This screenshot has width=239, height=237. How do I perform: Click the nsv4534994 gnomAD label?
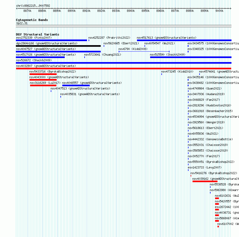click(213, 117)
